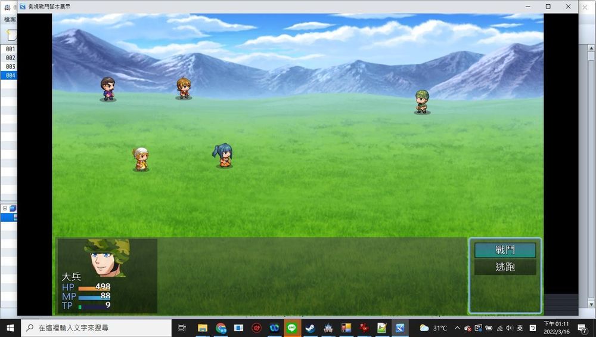The height and width of the screenshot is (337, 596).
Task: Click the cloud sync error tray icon
Action: pyautogui.click(x=468, y=328)
